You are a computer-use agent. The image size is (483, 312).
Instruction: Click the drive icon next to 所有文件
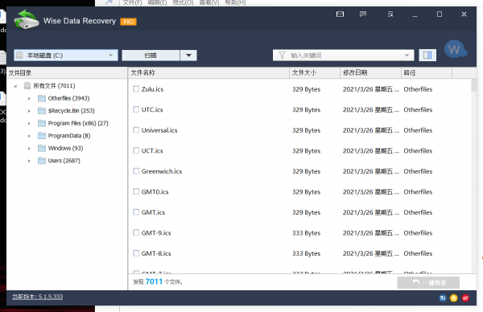click(27, 85)
